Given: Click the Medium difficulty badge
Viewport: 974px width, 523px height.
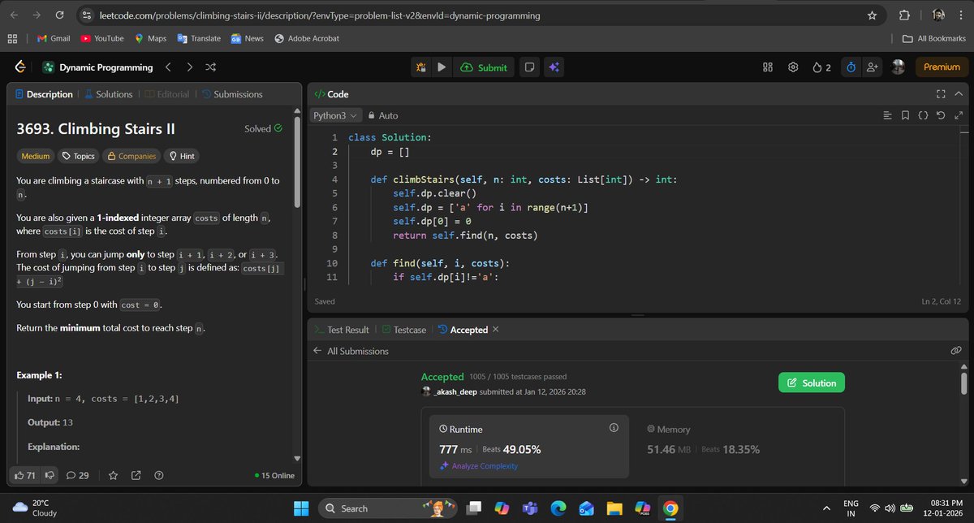Looking at the screenshot, I should coord(36,156).
